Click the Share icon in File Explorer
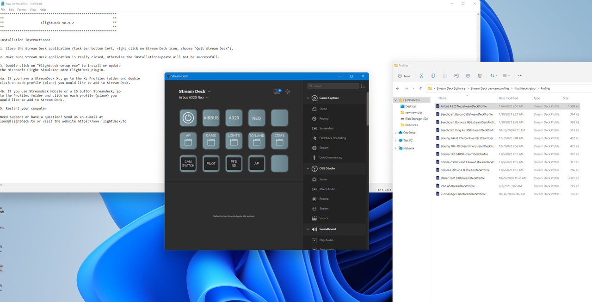The image size is (592, 302). (468, 76)
